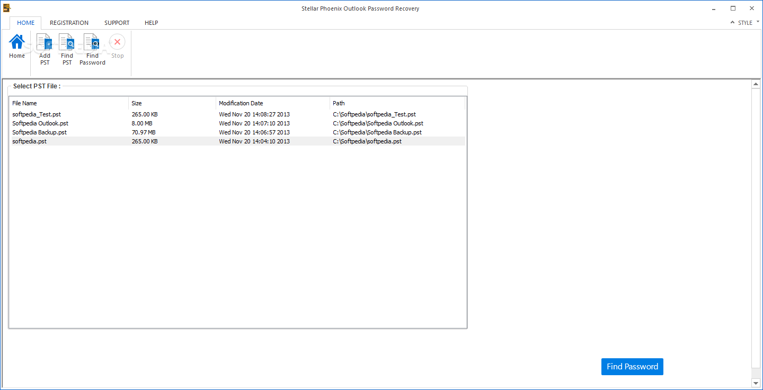
Task: Click the Stop icon in ribbon
Action: [x=118, y=42]
